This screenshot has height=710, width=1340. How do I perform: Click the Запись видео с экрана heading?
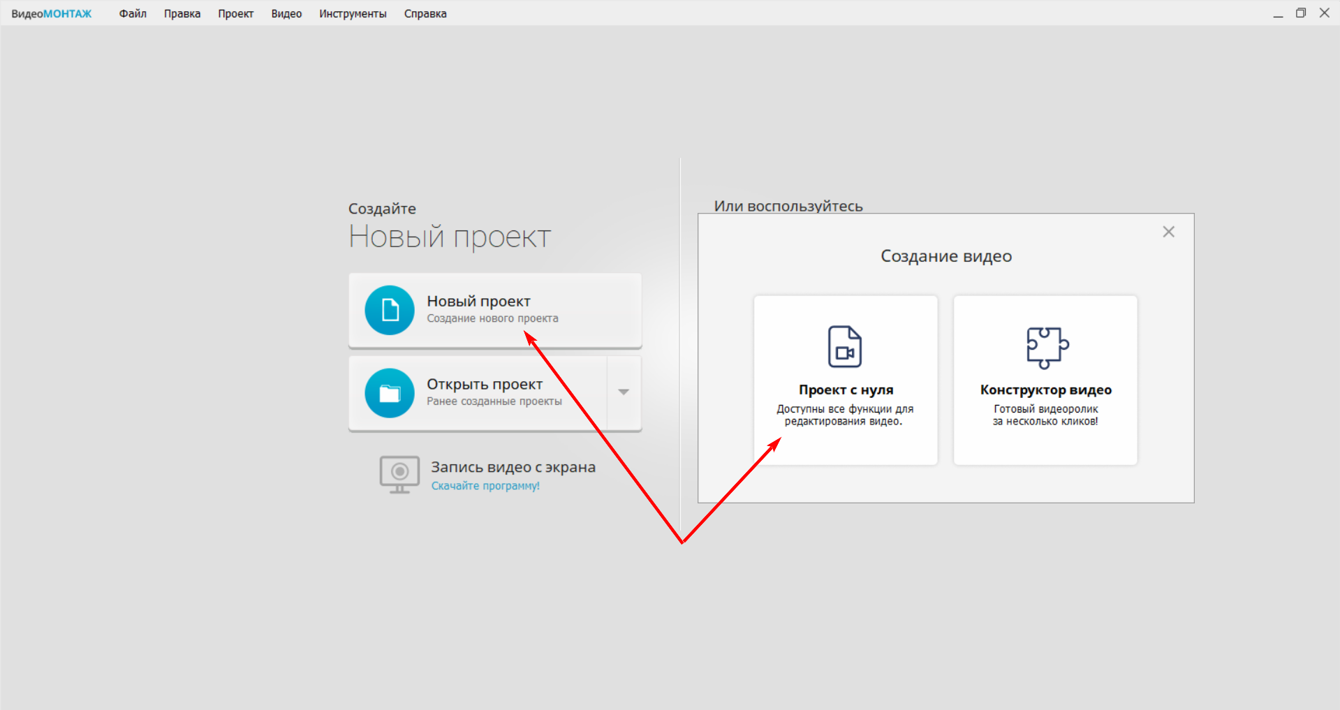click(513, 467)
